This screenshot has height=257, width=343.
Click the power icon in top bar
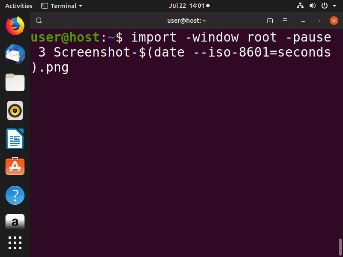pos(325,6)
